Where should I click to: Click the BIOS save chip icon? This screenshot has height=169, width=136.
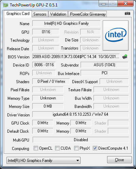pos(125,57)
